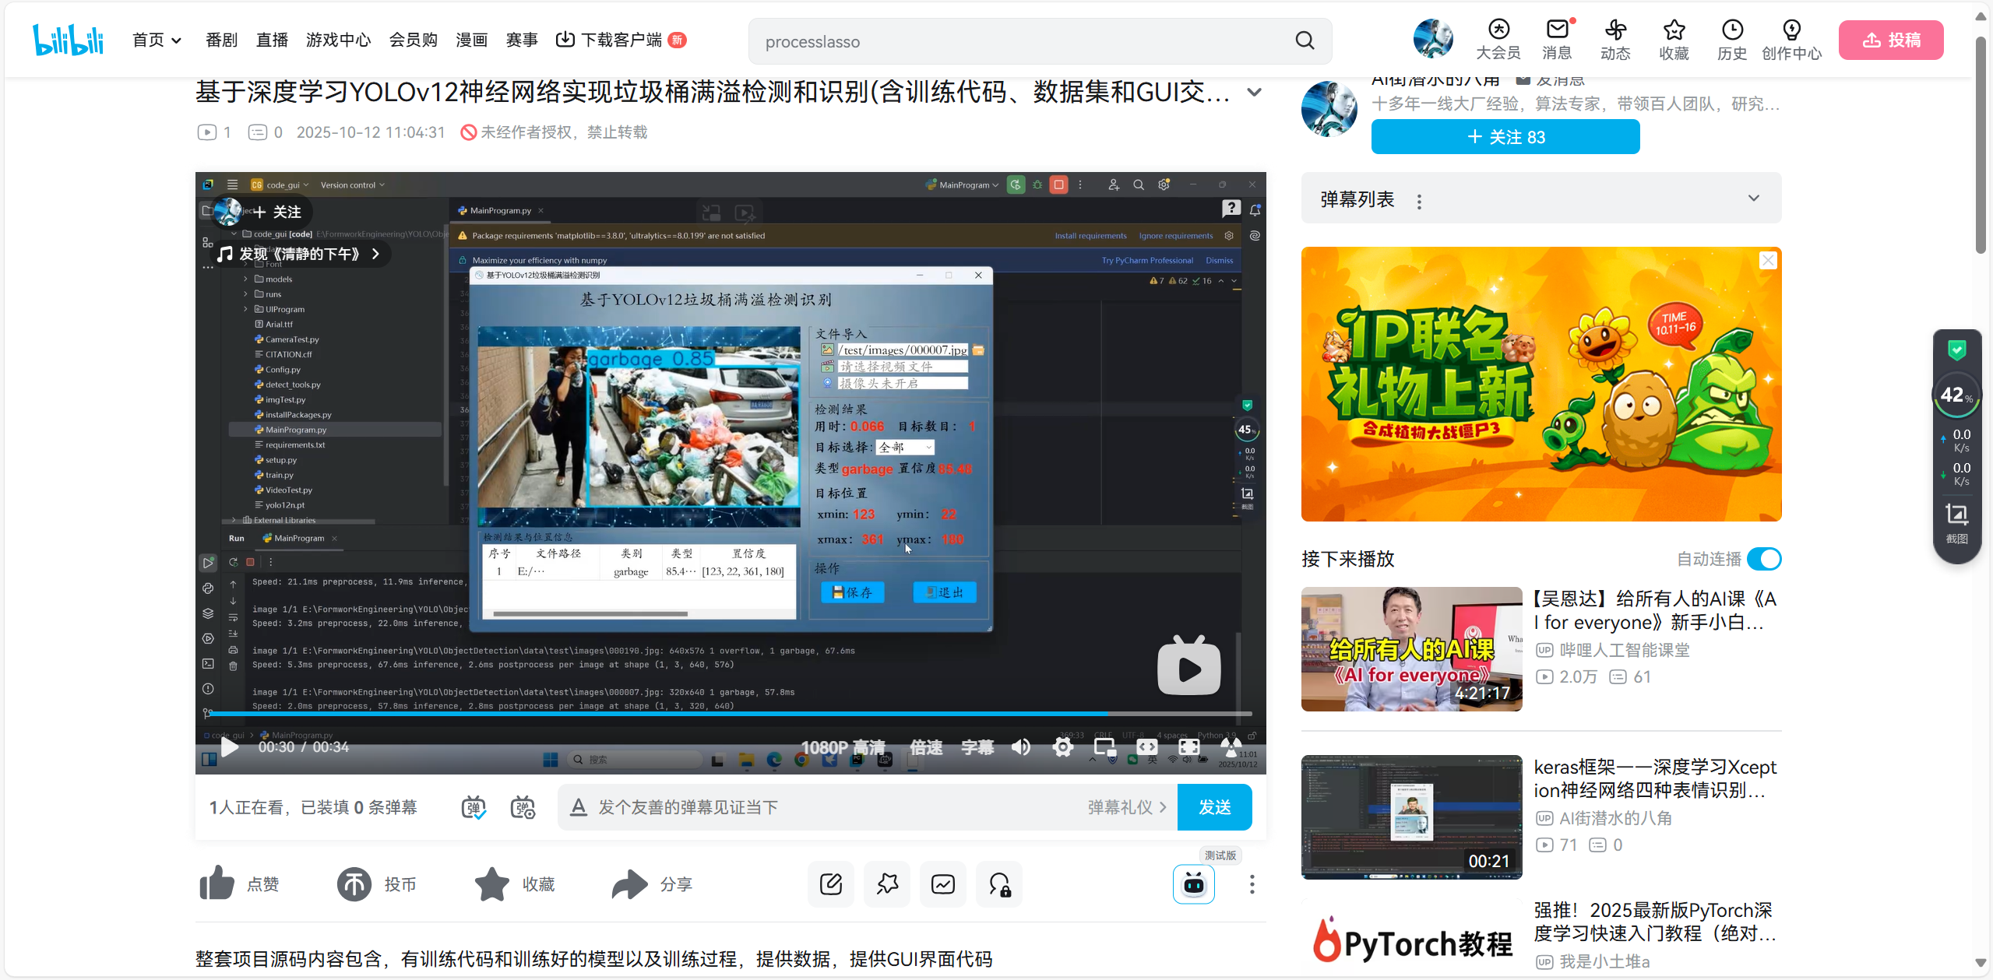
Task: Open the messages (消息) envelope icon
Action: pos(1557,30)
